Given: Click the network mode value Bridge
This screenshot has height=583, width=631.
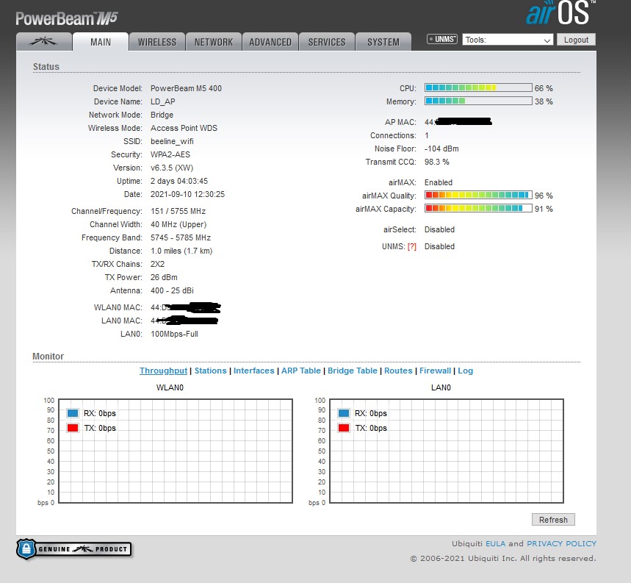Looking at the screenshot, I should pos(162,115).
